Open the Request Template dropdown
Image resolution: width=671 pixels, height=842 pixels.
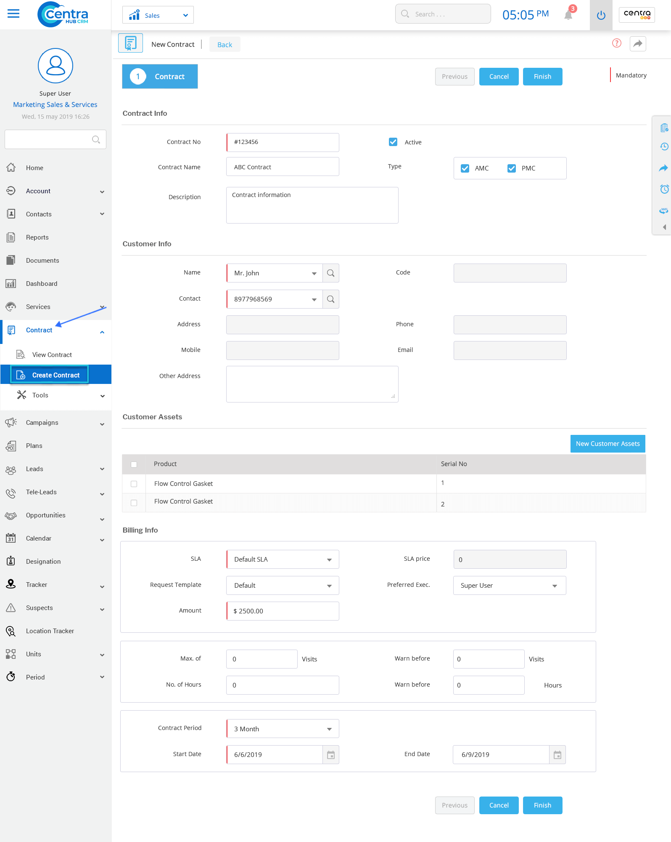point(283,586)
